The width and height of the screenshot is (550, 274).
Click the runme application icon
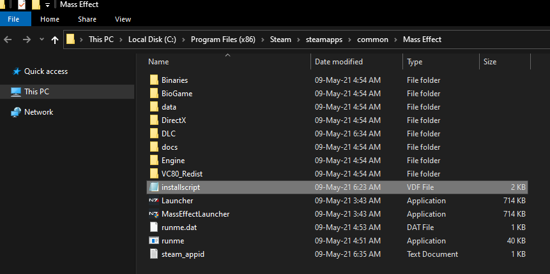[153, 241]
